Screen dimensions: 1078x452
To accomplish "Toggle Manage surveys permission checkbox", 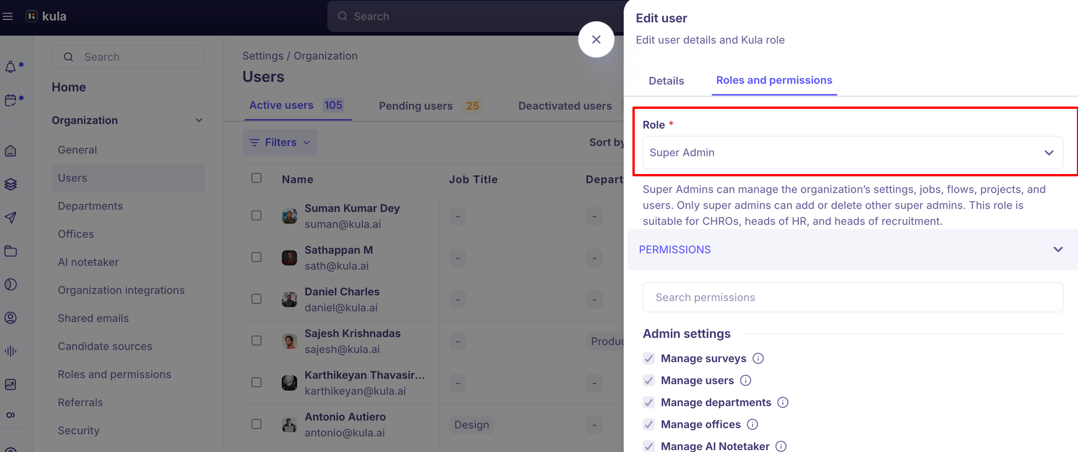I will [x=649, y=358].
